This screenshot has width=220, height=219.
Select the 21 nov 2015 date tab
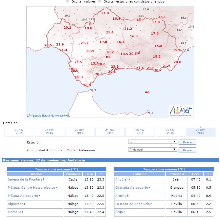(x=19, y=132)
